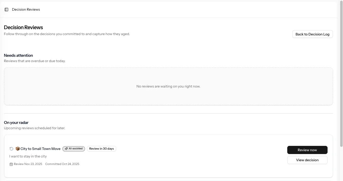343x181 pixels.
Task: Select Decision Reviews in the top navigation bar
Action: 26,9
